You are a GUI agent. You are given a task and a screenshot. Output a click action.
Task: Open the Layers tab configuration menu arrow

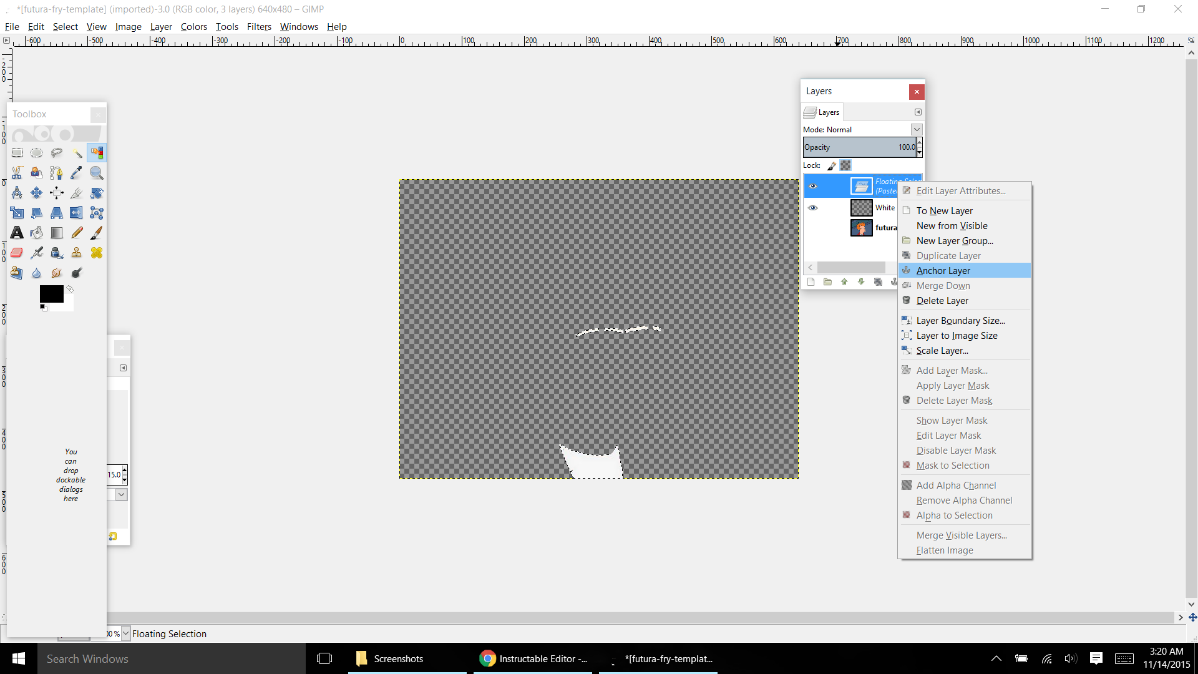point(918,112)
